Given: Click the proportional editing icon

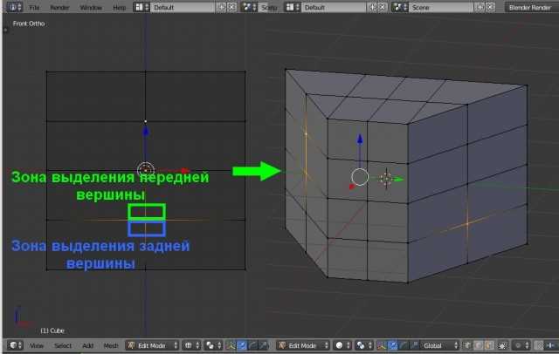Looking at the screenshot, I should point(521,345).
